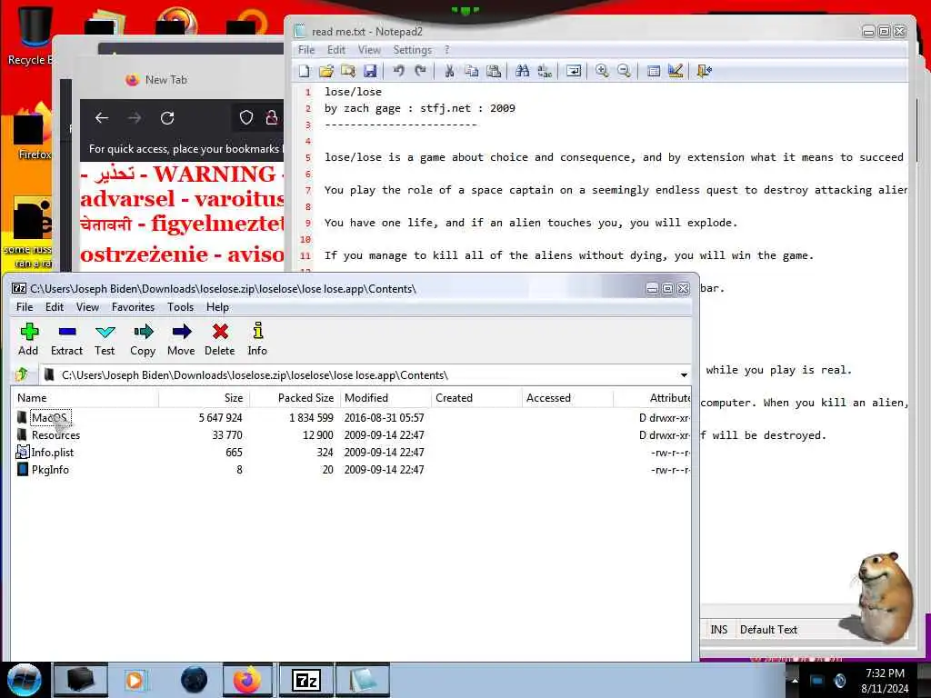Image resolution: width=931 pixels, height=698 pixels.
Task: Zoom in on Notepad2 text
Action: 602,71
